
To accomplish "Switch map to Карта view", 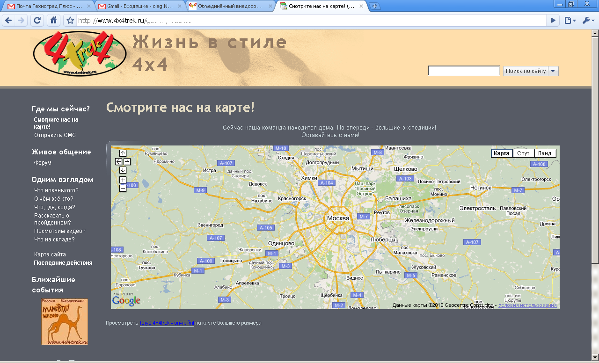I will (502, 153).
